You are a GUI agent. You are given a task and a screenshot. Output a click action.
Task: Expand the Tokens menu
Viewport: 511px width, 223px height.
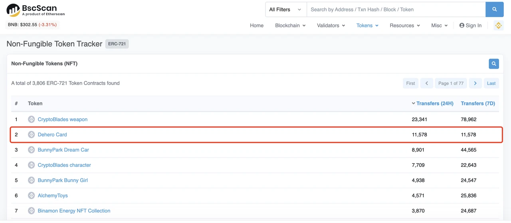[367, 26]
